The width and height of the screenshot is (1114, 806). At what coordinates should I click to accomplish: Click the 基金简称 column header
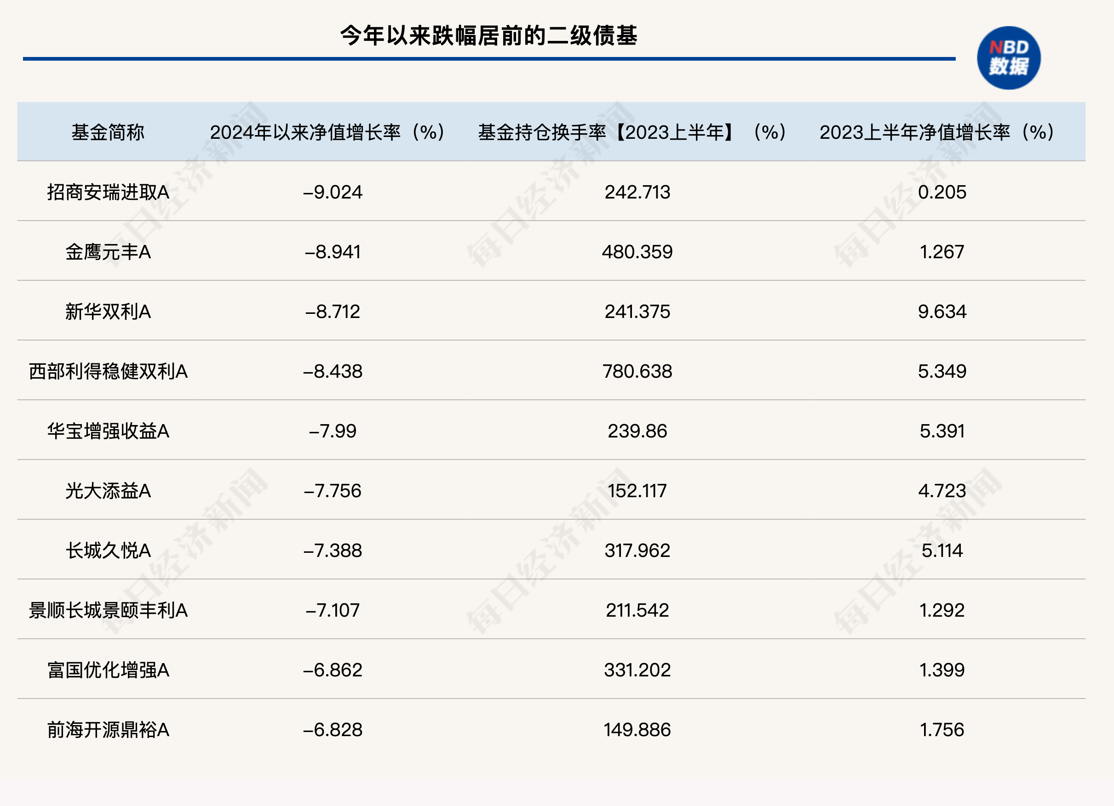click(x=108, y=132)
